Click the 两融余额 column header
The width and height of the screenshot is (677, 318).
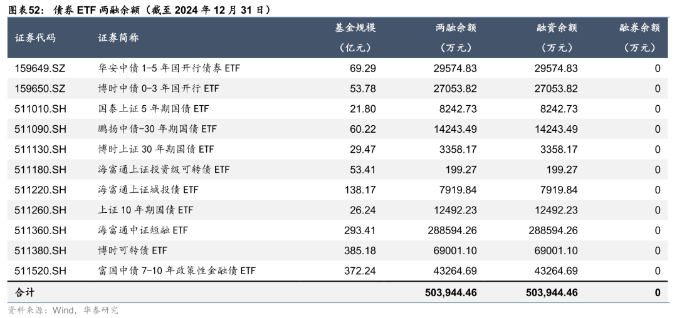[x=456, y=28]
